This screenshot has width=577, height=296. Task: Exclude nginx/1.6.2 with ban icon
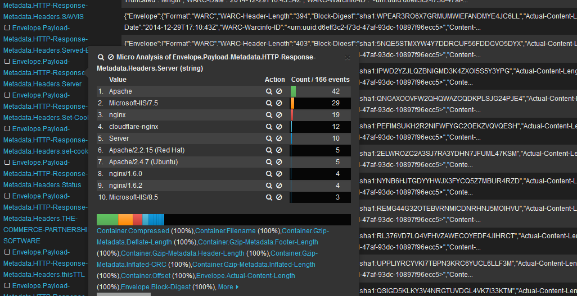279,186
